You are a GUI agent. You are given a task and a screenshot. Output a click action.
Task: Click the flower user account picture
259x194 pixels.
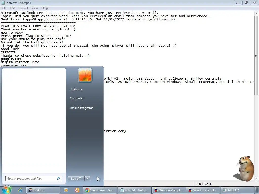[85, 75]
